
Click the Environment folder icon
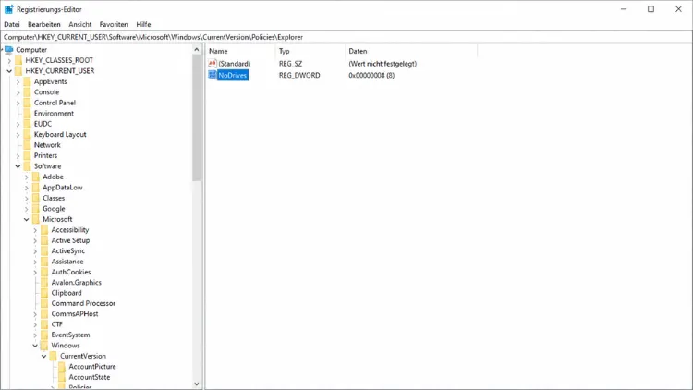pos(27,113)
